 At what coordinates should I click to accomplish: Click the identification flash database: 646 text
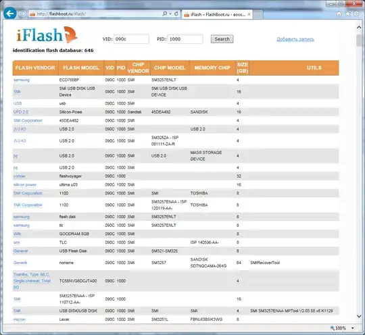53,50
